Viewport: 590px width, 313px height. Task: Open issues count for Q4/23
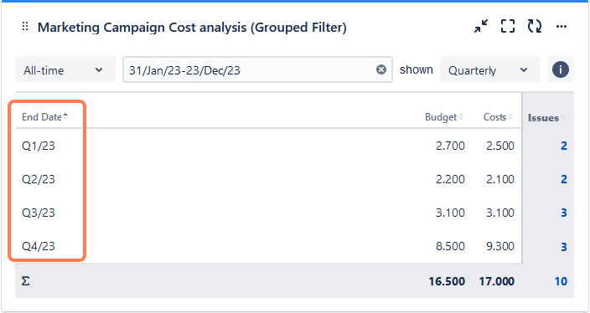click(564, 247)
